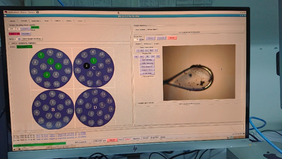Open the Diffraction view tab

[147, 44]
